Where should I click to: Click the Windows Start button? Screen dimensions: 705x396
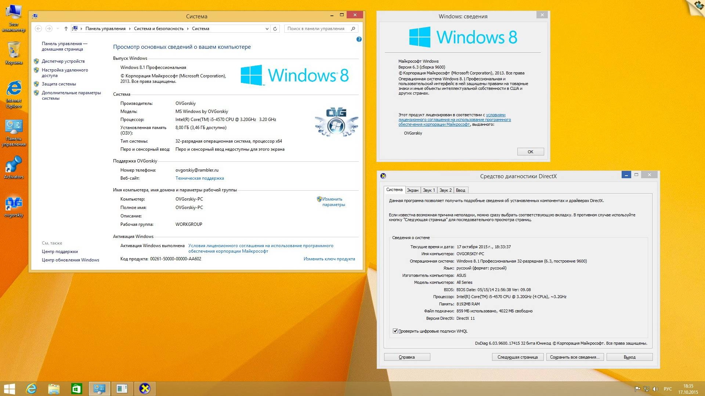click(x=9, y=389)
